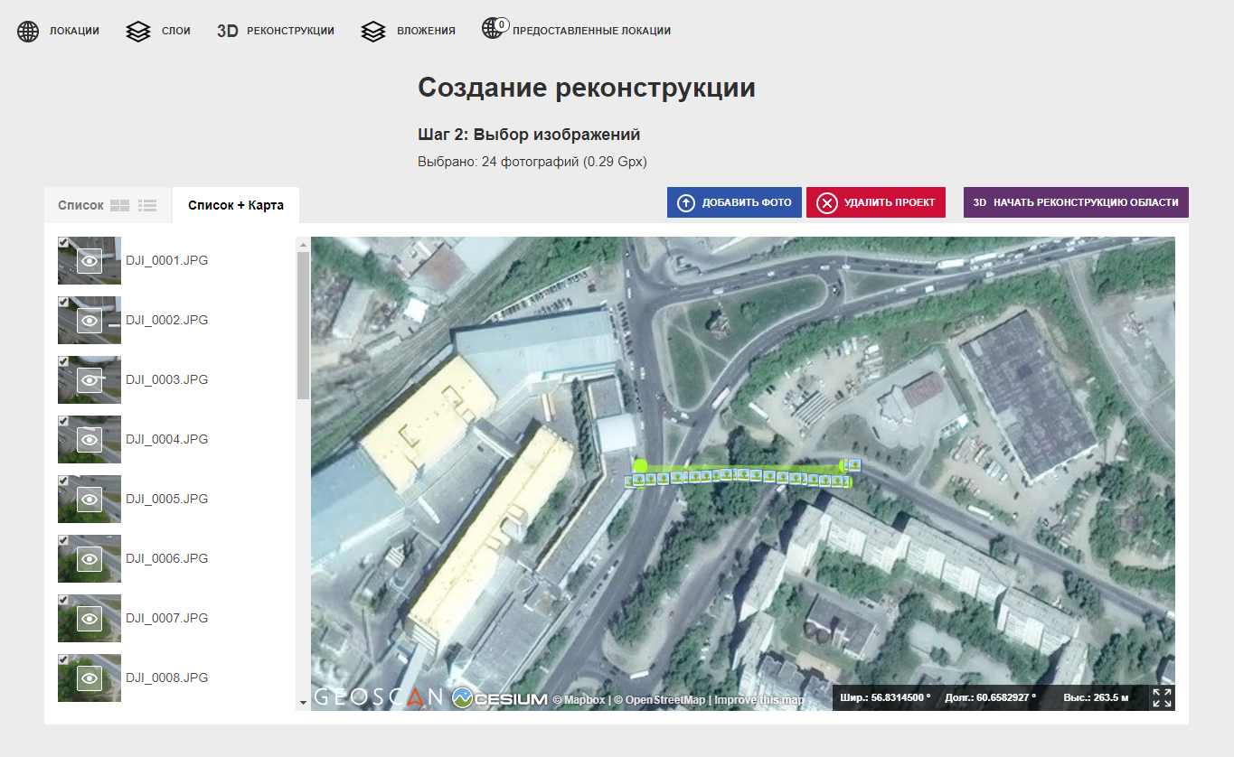Open the Вложения section
This screenshot has width=1234, height=757.
point(408,31)
